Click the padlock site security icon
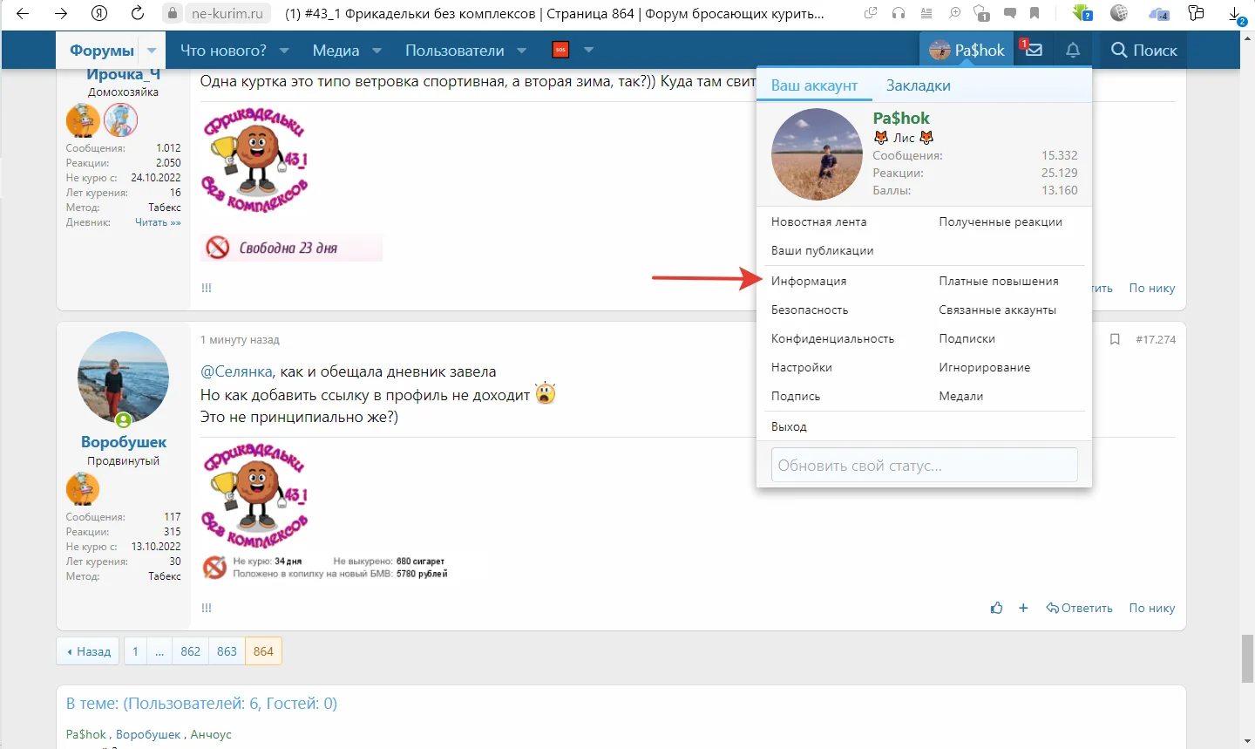Viewport: 1255px width, 749px height. (173, 14)
